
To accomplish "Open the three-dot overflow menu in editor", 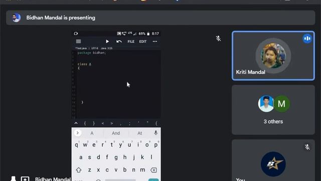I will point(155,41).
